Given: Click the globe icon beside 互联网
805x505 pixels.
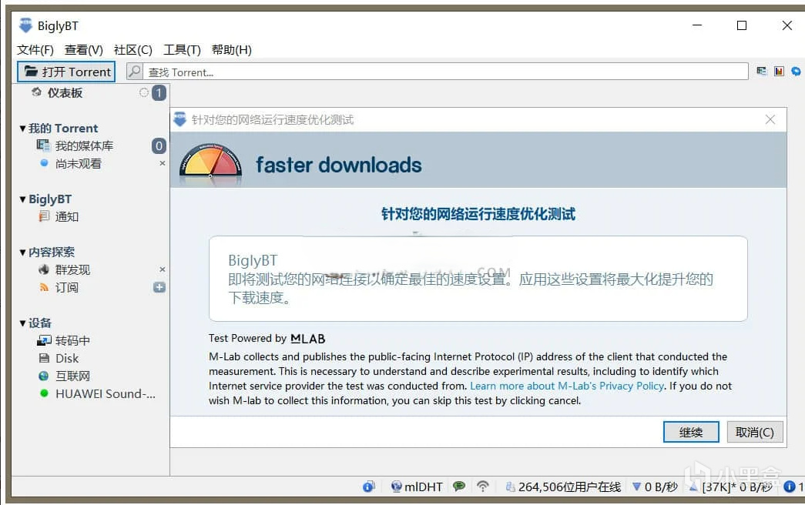Looking at the screenshot, I should pos(44,376).
